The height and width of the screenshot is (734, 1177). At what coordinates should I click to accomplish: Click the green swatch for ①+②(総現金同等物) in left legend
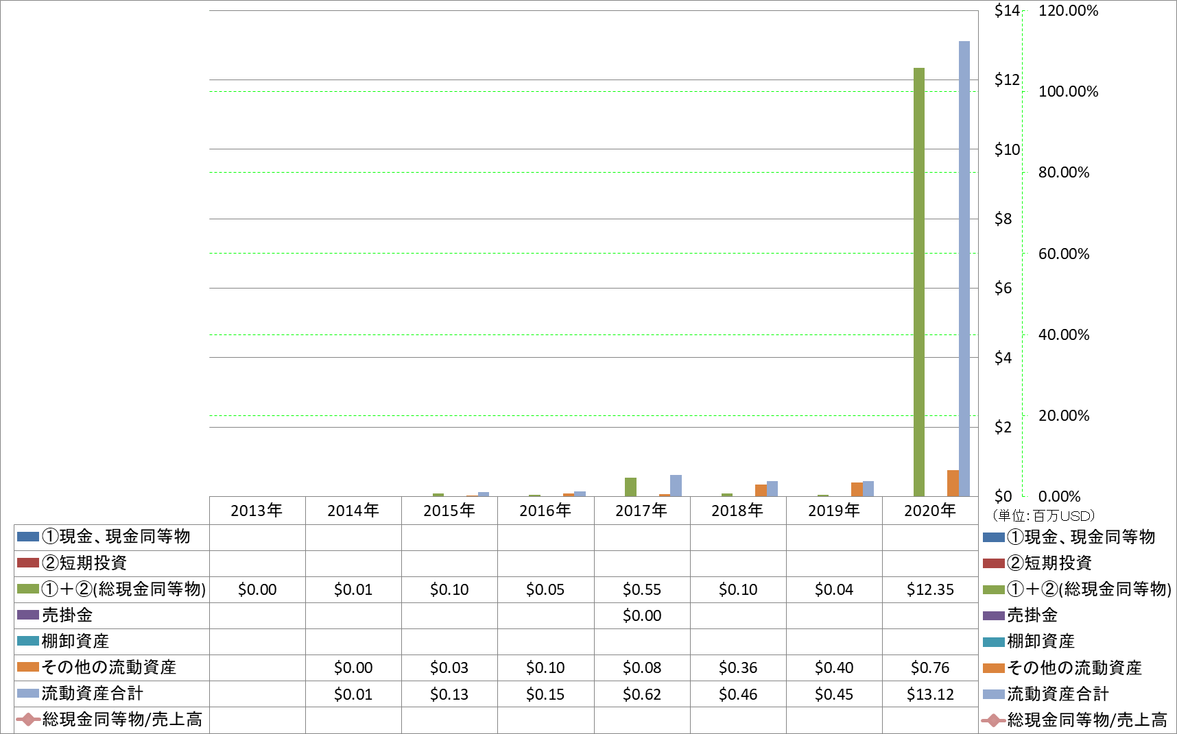point(28,589)
